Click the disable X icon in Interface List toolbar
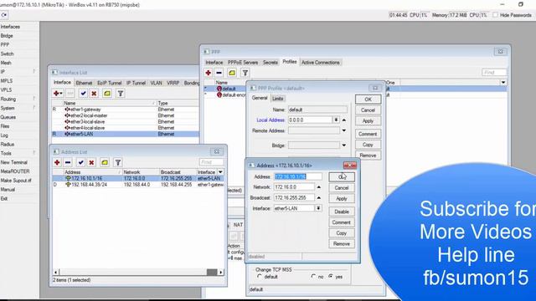This screenshot has width=536, height=301. [94, 93]
